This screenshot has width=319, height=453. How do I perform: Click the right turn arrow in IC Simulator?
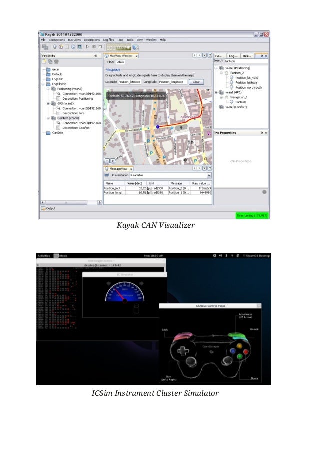coord(142,283)
